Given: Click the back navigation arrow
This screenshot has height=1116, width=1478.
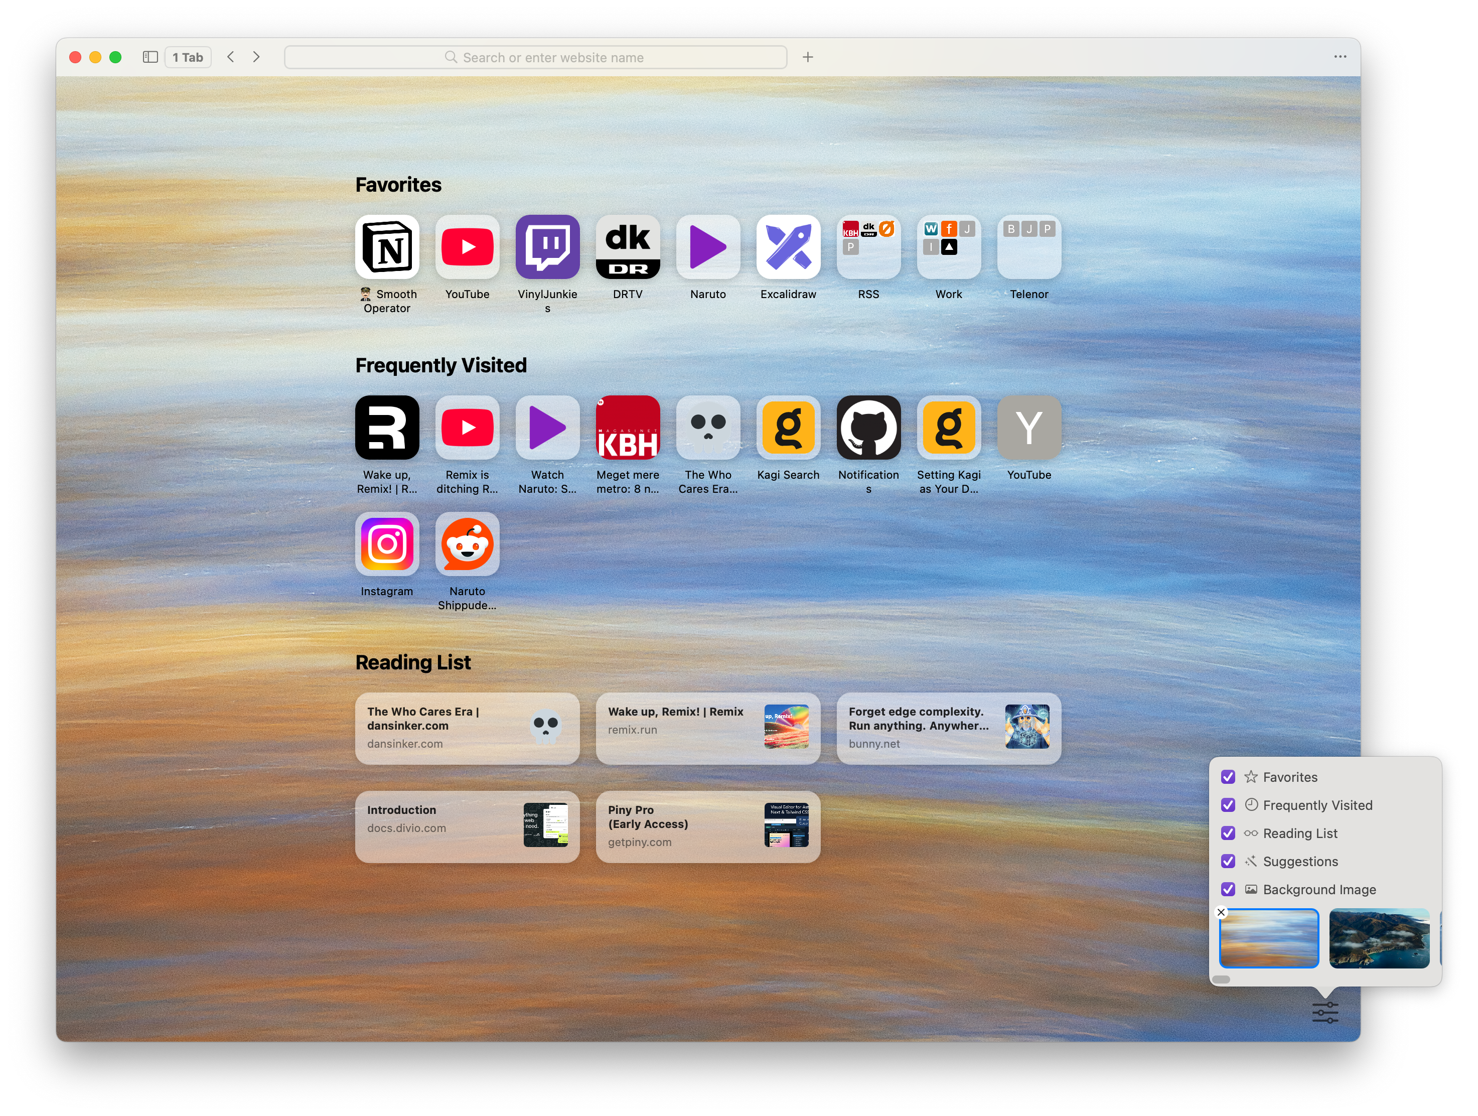Looking at the screenshot, I should pos(231,58).
